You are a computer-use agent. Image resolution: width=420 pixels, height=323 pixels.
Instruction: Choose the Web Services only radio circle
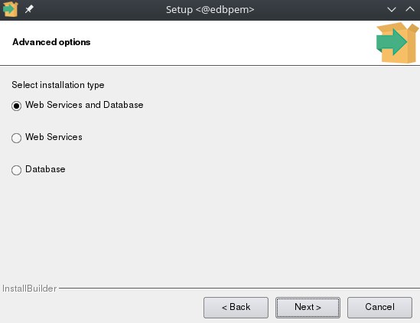coord(16,138)
